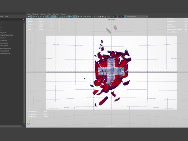Click the Gamma reset icon

coord(117,16)
